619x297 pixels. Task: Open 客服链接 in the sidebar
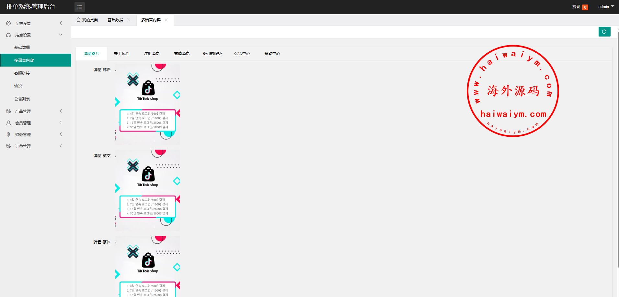click(22, 73)
